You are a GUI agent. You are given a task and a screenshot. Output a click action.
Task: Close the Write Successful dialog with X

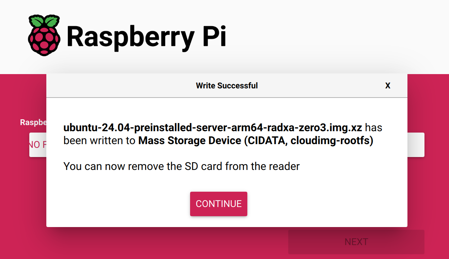coord(388,86)
